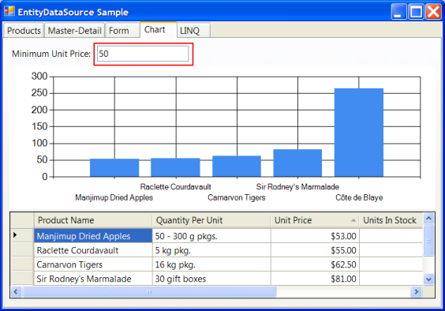Screen dimensions: 445x311
Task: Click the '5 kg pkg.' cell
Action: pos(211,250)
